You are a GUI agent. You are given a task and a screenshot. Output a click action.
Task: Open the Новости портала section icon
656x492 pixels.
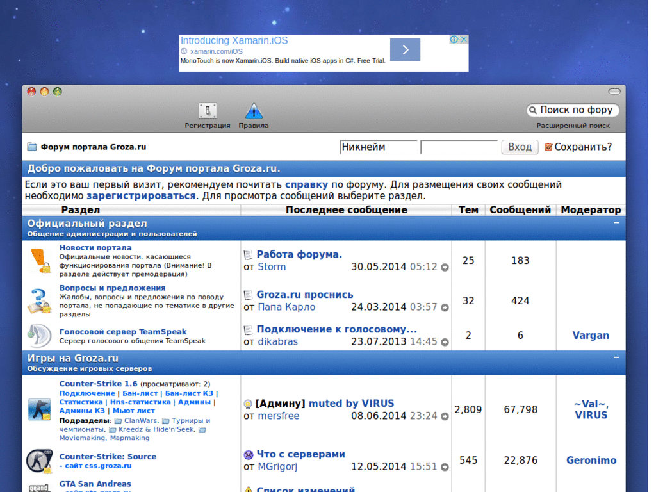click(40, 261)
